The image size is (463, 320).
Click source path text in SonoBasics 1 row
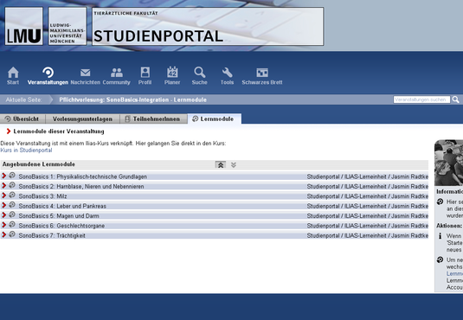pos(367,176)
